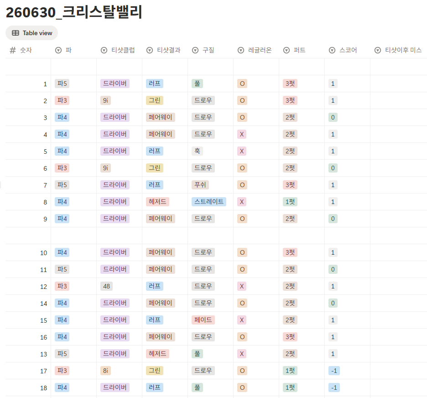Viewport: 427px width, 398px height.
Task: Click the 1 score tag in row 7
Action: [x=333, y=185]
